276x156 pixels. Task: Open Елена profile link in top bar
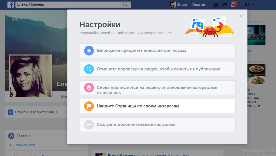pos(182,5)
